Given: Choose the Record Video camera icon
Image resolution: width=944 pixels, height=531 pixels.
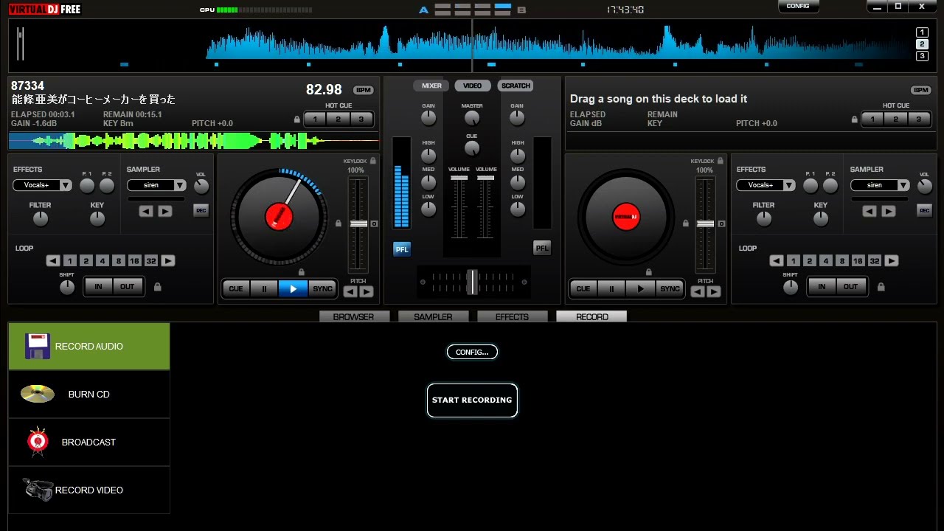Looking at the screenshot, I should [x=37, y=490].
